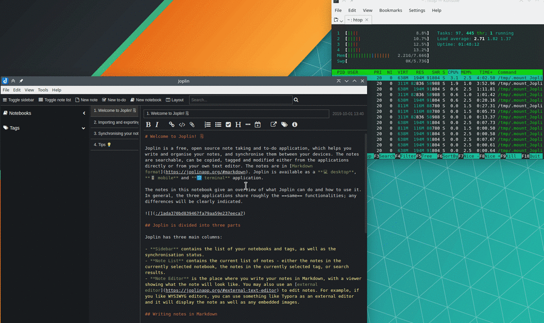Collapse the Notebooks section
This screenshot has width=544, height=323.
[x=83, y=112]
